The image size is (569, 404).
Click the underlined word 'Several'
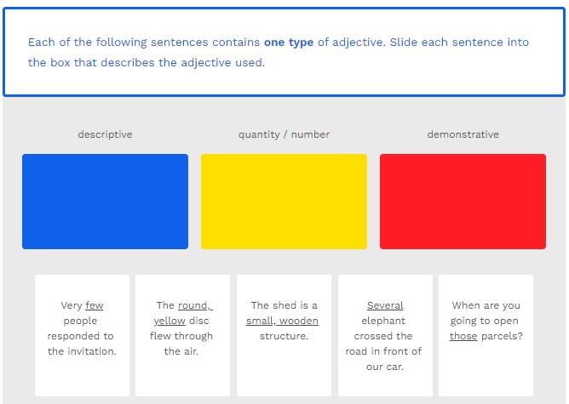pyautogui.click(x=385, y=305)
